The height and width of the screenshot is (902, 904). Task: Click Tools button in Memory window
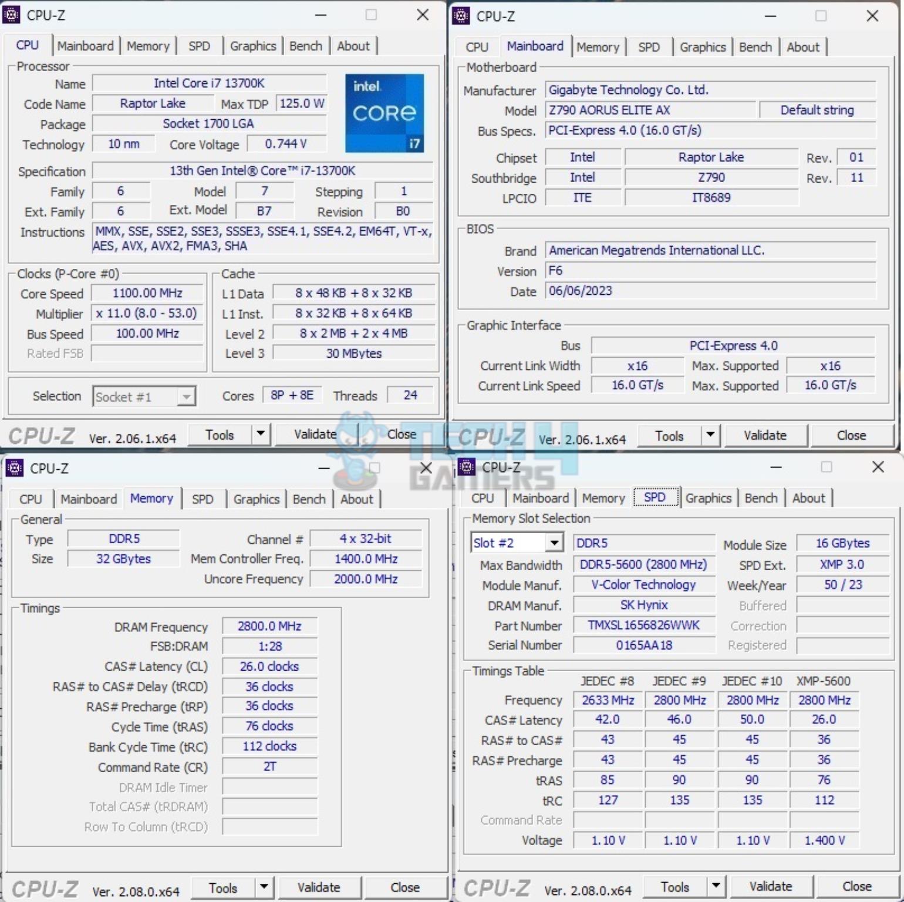click(224, 888)
